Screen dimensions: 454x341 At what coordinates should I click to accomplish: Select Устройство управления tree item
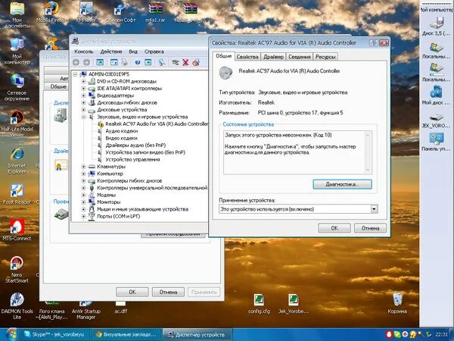pyautogui.click(x=132, y=159)
